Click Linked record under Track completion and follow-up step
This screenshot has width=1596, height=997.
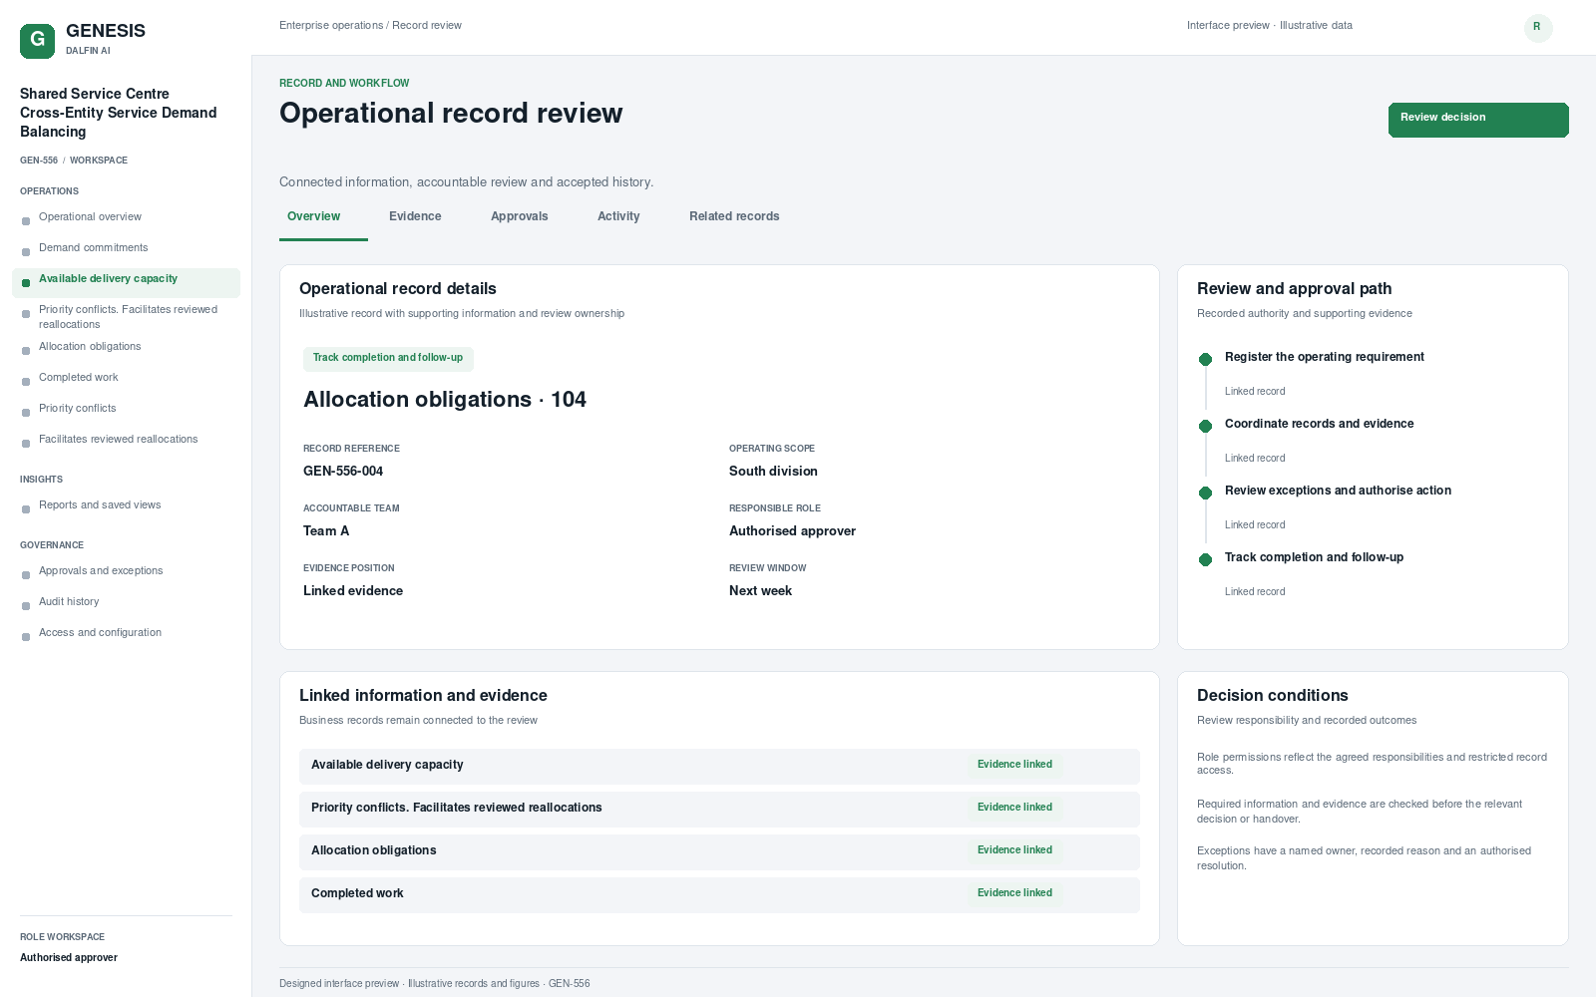tap(1255, 592)
